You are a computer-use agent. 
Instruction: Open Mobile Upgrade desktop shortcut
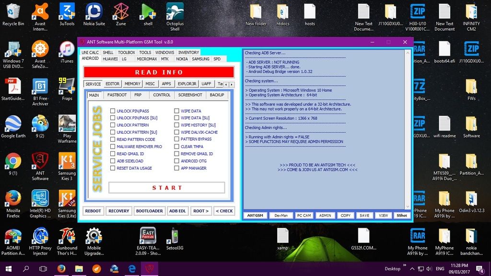pos(94,241)
